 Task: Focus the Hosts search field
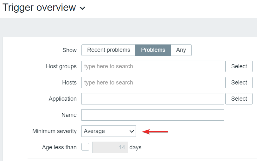152,83
